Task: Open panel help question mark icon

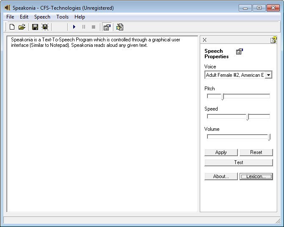Action: pyautogui.click(x=273, y=40)
